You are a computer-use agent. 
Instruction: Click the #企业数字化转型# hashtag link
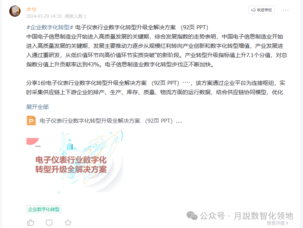tap(50, 27)
